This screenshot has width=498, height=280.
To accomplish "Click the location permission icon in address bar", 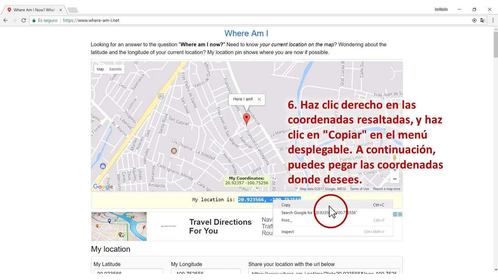I will coord(474,20).
